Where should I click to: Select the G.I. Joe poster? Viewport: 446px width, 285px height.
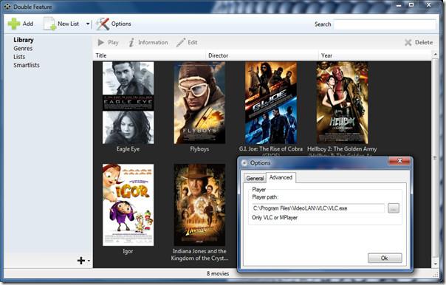(x=271, y=103)
